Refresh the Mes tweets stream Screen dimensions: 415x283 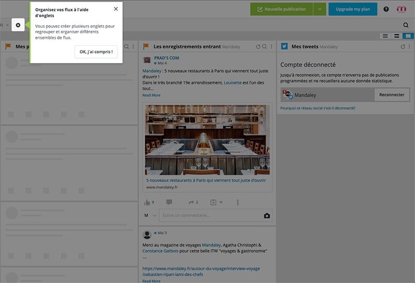pos(403,47)
